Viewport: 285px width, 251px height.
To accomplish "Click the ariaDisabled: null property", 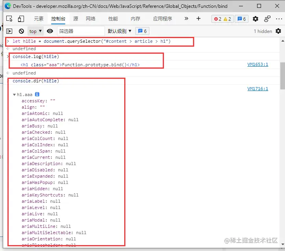I will click(45, 170).
